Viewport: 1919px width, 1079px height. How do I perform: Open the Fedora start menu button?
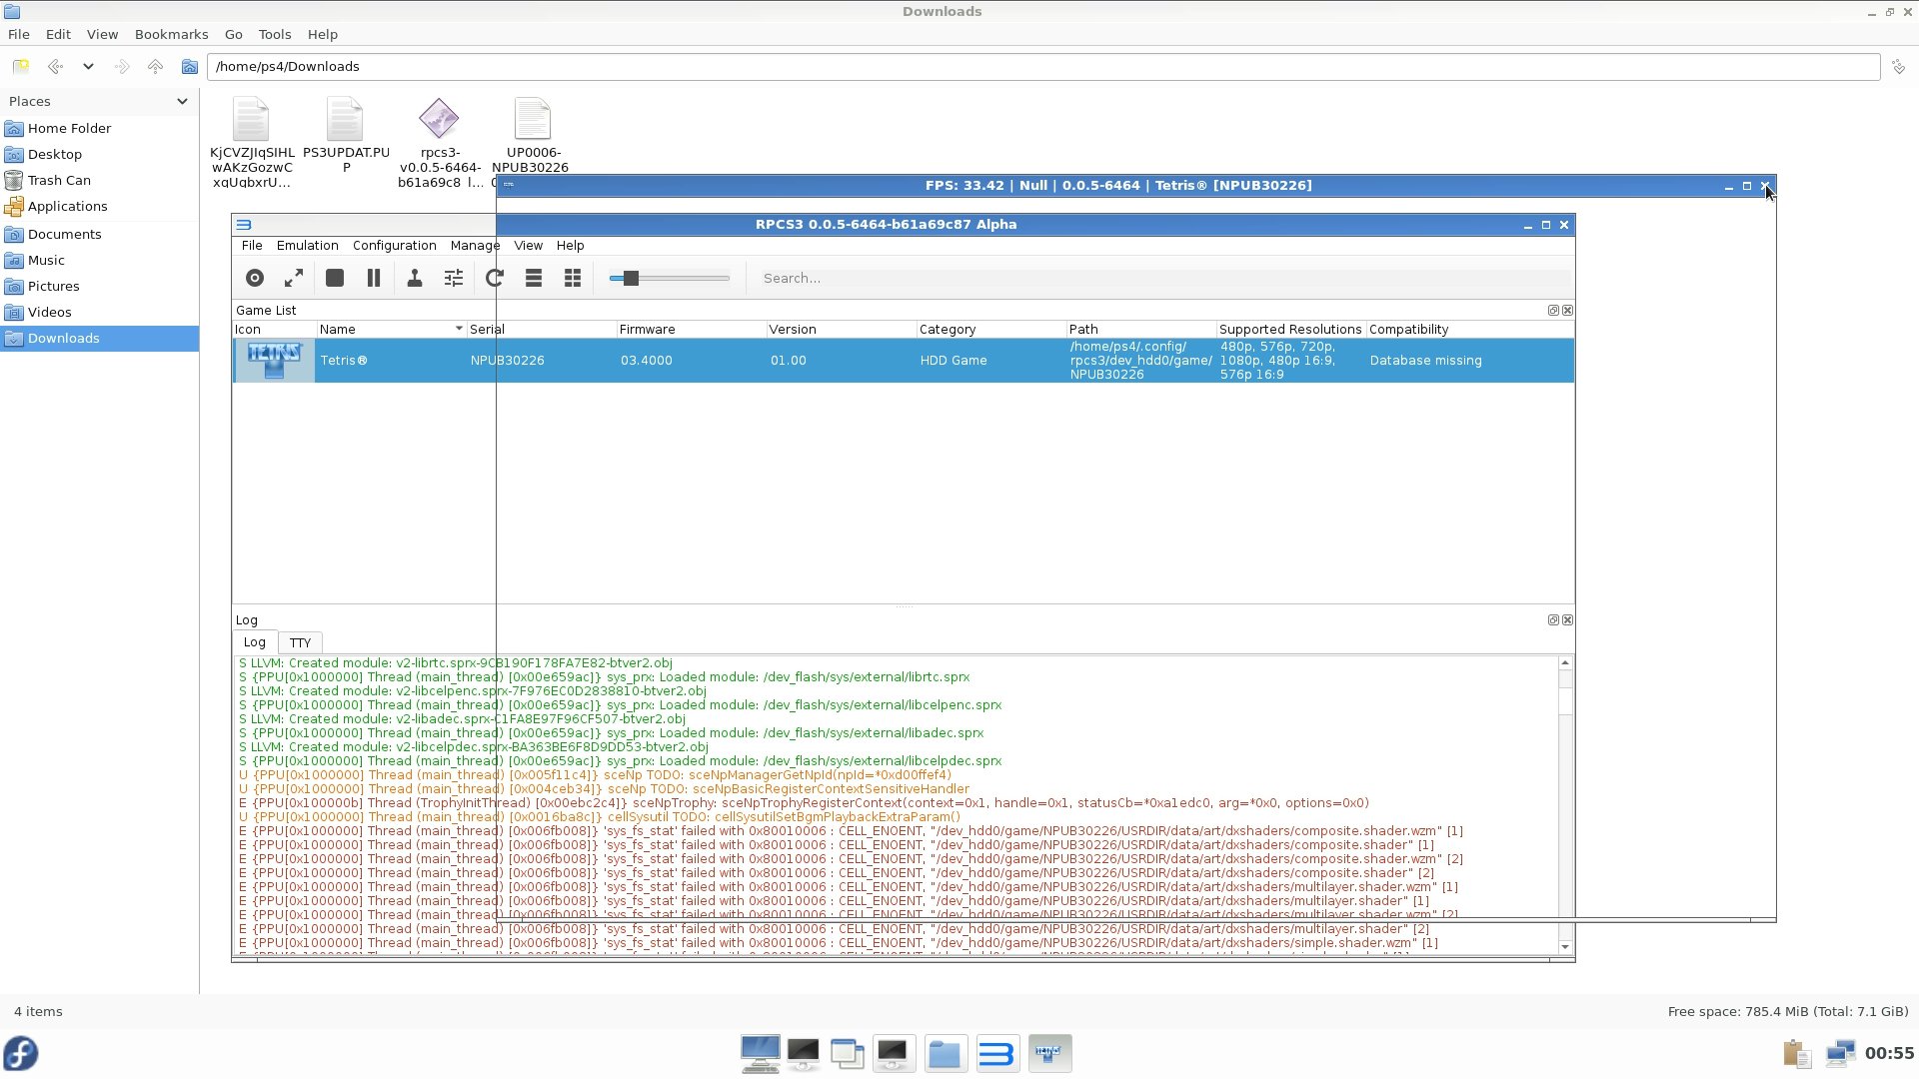point(21,1054)
